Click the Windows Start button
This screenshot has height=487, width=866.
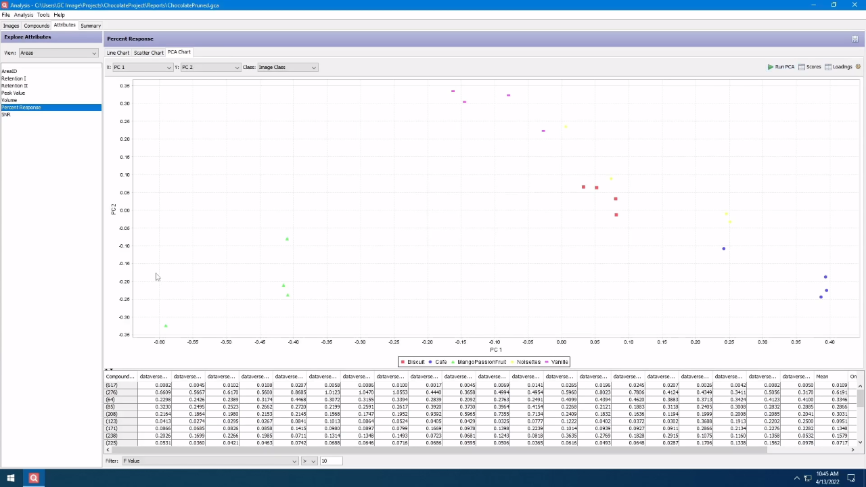[10, 478]
